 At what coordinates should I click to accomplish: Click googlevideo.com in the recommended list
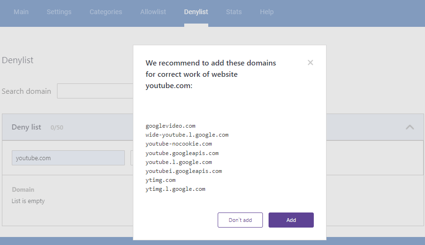coord(170,126)
